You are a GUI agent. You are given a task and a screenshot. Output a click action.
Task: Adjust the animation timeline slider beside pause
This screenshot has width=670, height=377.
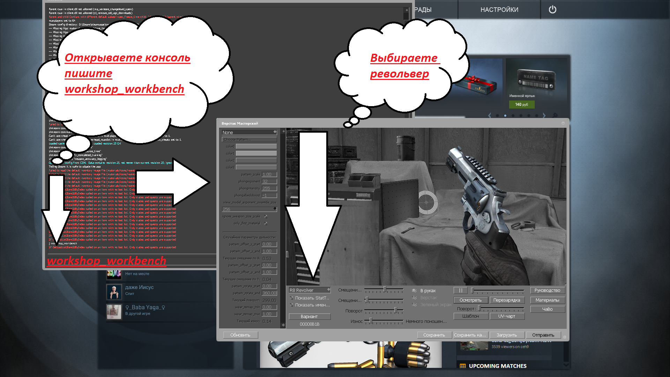(498, 290)
